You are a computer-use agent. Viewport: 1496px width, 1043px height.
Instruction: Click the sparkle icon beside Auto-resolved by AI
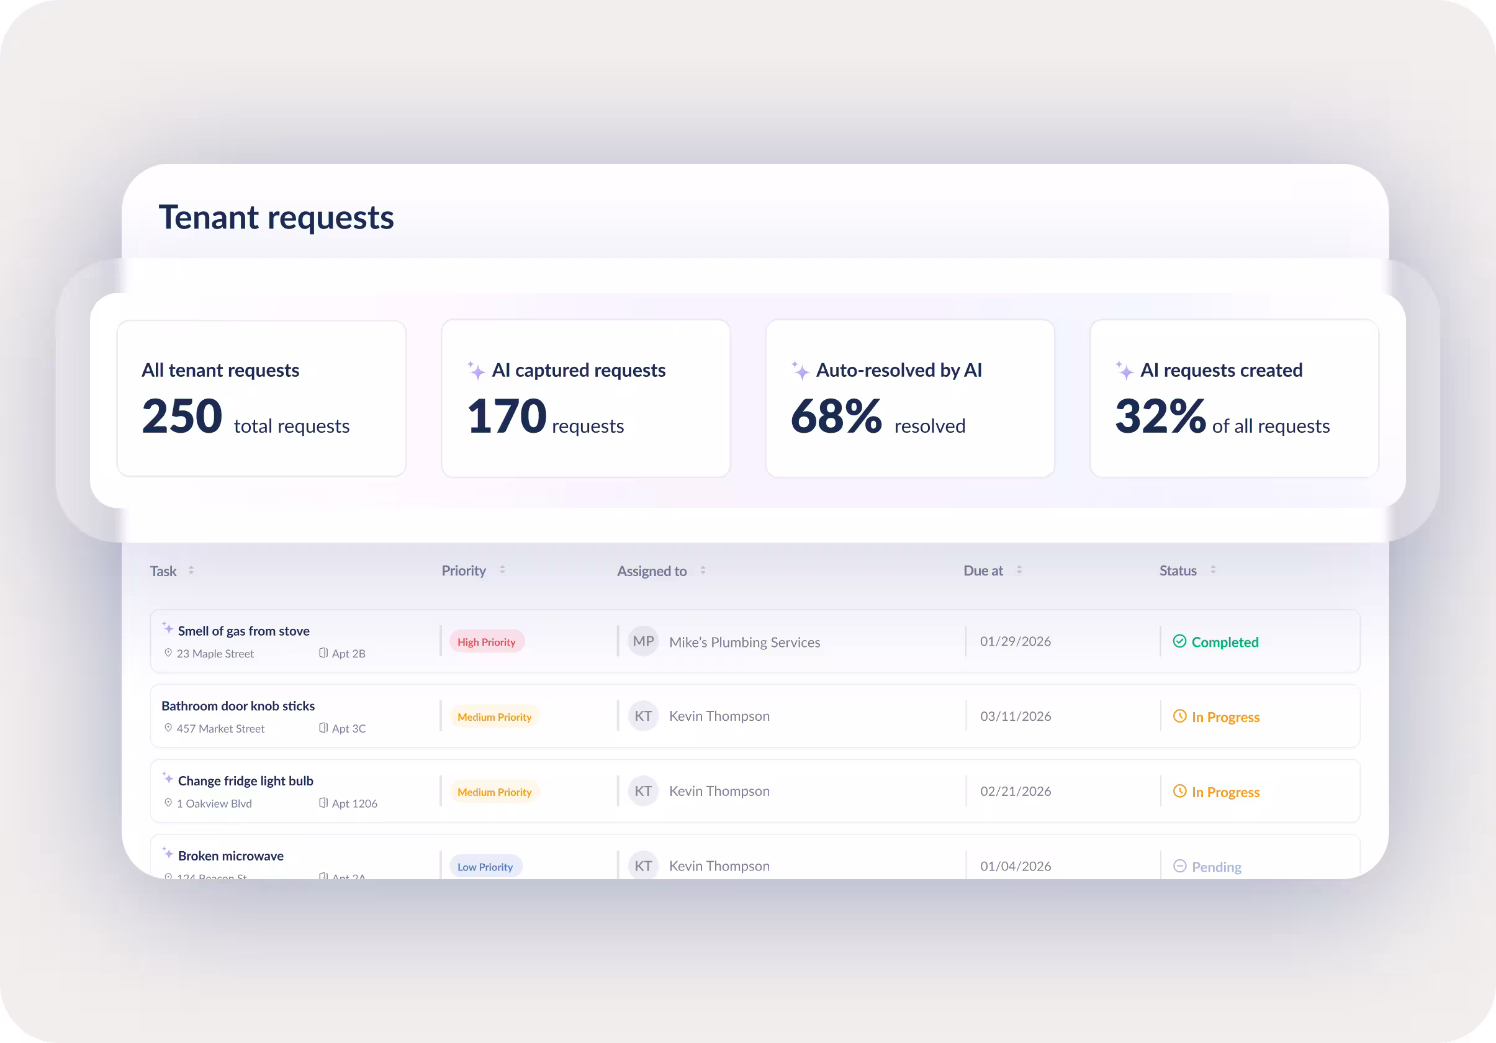coord(800,371)
